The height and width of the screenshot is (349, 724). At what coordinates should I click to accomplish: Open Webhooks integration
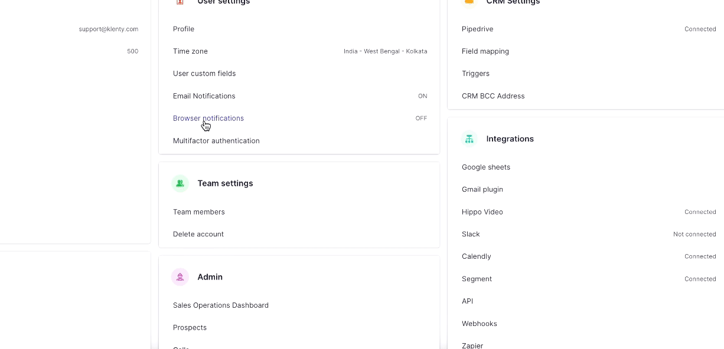(480, 324)
